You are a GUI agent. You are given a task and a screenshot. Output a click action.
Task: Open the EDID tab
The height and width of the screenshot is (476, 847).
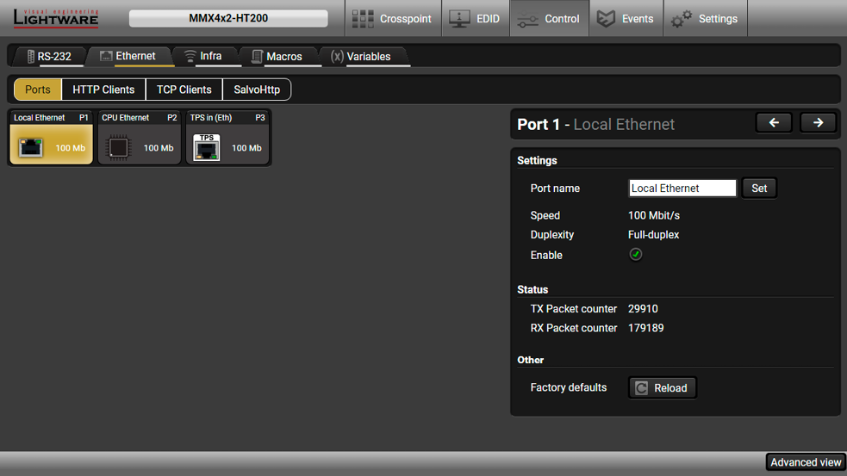pyautogui.click(x=476, y=18)
